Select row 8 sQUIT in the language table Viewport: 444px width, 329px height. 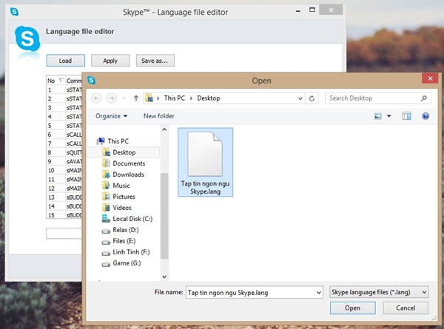(64, 152)
